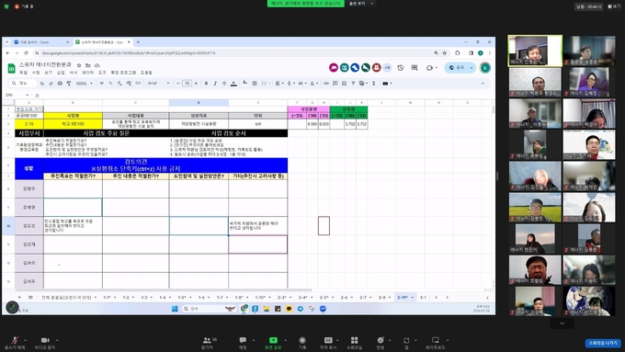Click the undo arrow in Sheets
625x352 pixels.
(42, 84)
